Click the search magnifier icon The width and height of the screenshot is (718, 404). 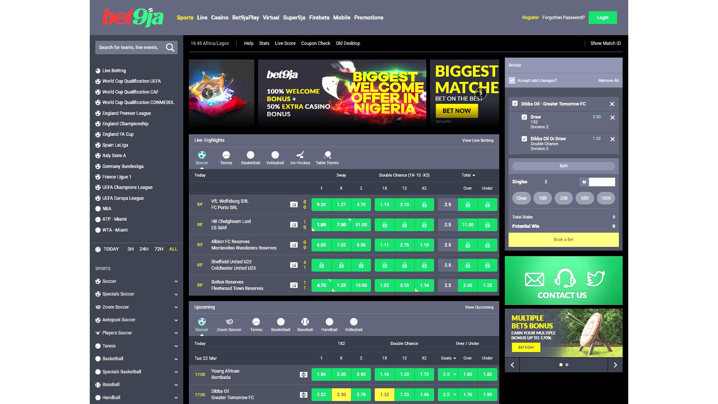click(x=170, y=48)
